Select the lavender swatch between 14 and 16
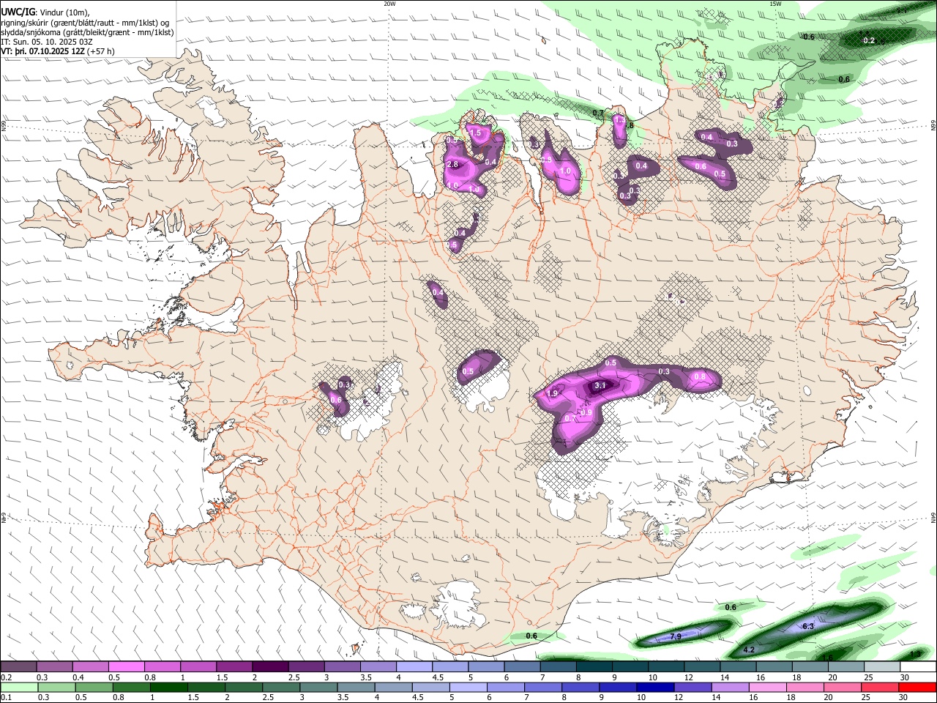Screen dimensions: 937x703 [x=730, y=687]
